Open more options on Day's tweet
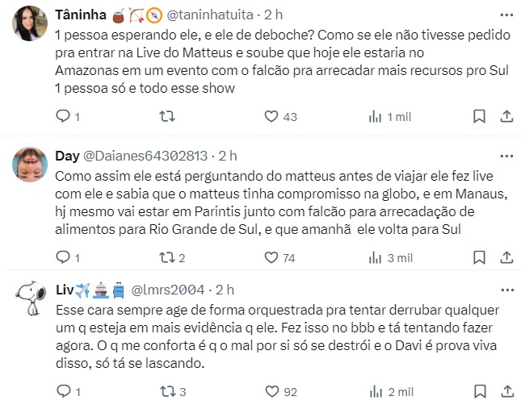This screenshot has height=409, width=525. (x=506, y=155)
